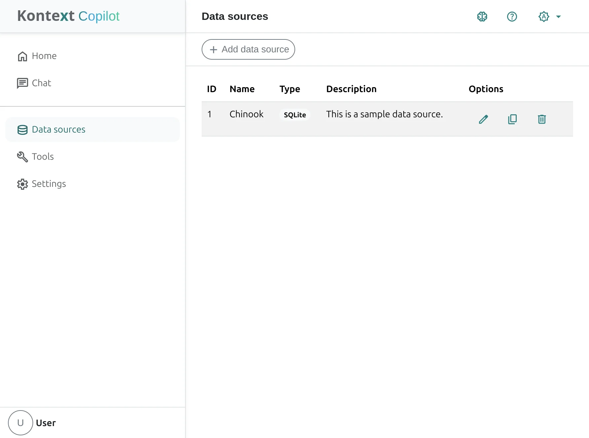
Task: Click the Kontext Copilot logo
Action: [x=68, y=16]
